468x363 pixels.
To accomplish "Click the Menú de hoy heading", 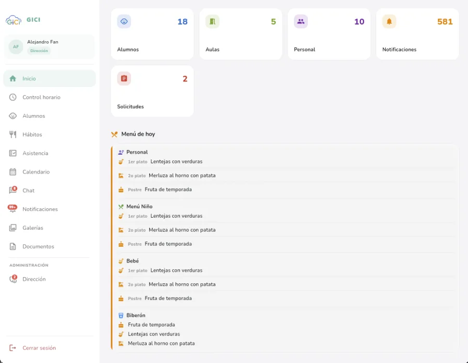I will point(138,134).
